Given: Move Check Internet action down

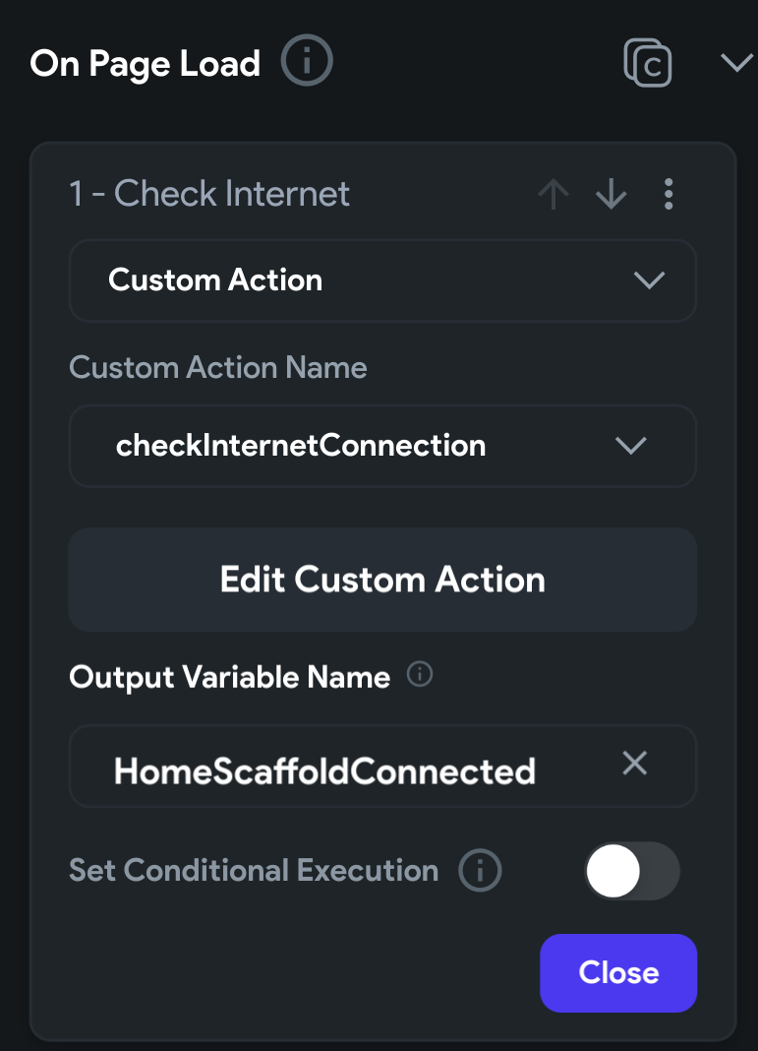Looking at the screenshot, I should tap(611, 195).
